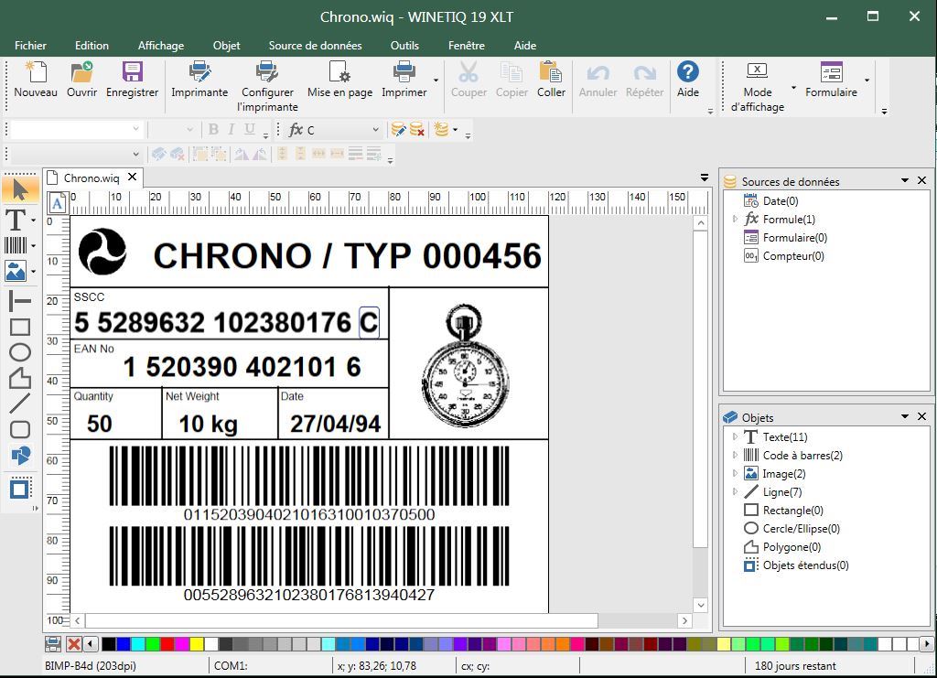Expand Code à barres(2) node
This screenshot has height=678, width=937.
735,455
